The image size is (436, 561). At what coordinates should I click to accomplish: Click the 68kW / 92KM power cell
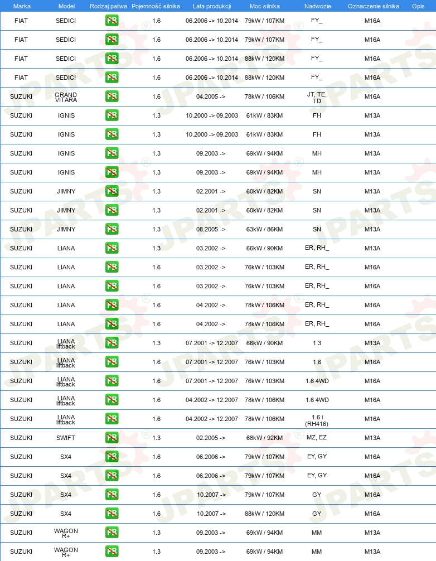pos(264,438)
